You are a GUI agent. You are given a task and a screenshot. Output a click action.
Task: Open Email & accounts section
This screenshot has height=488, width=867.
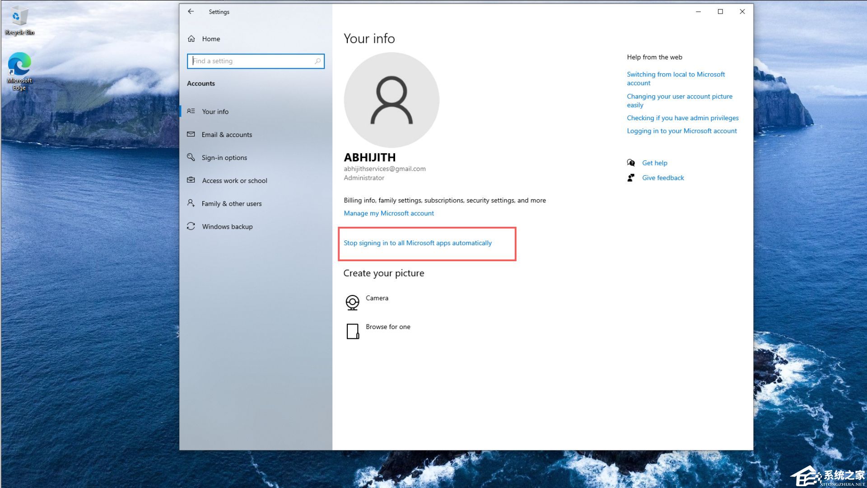pyautogui.click(x=227, y=135)
